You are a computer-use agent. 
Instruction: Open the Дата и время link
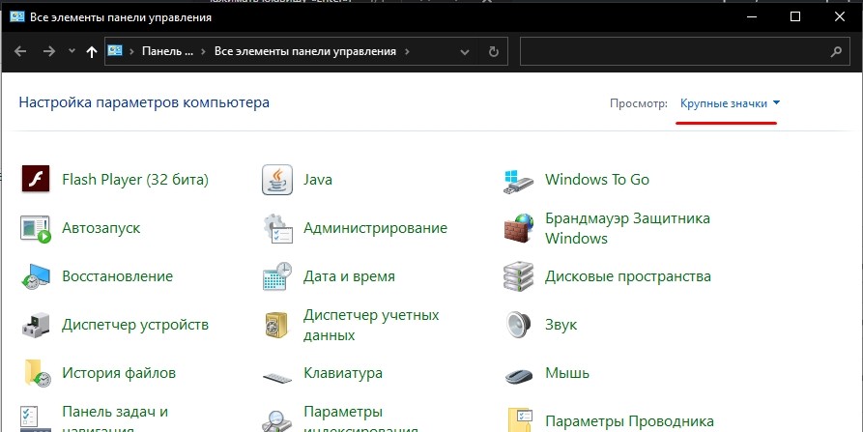click(349, 276)
